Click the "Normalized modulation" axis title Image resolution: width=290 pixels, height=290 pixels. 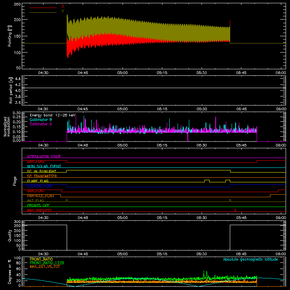tap(7, 127)
